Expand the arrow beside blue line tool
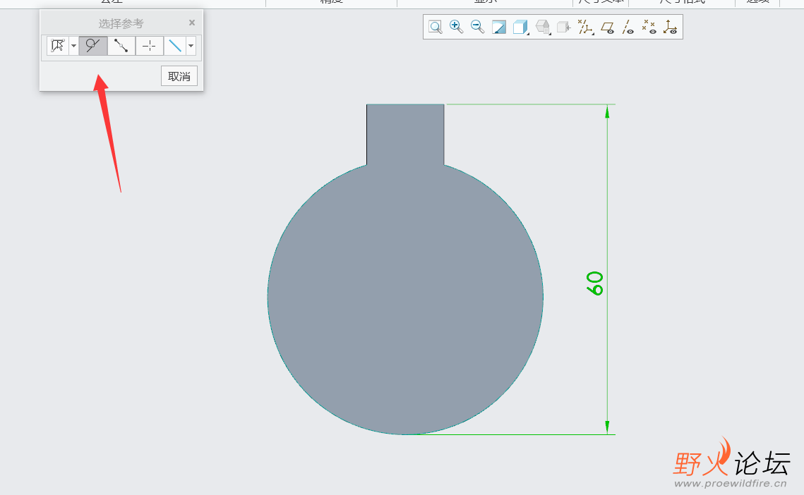The image size is (804, 495). (191, 46)
